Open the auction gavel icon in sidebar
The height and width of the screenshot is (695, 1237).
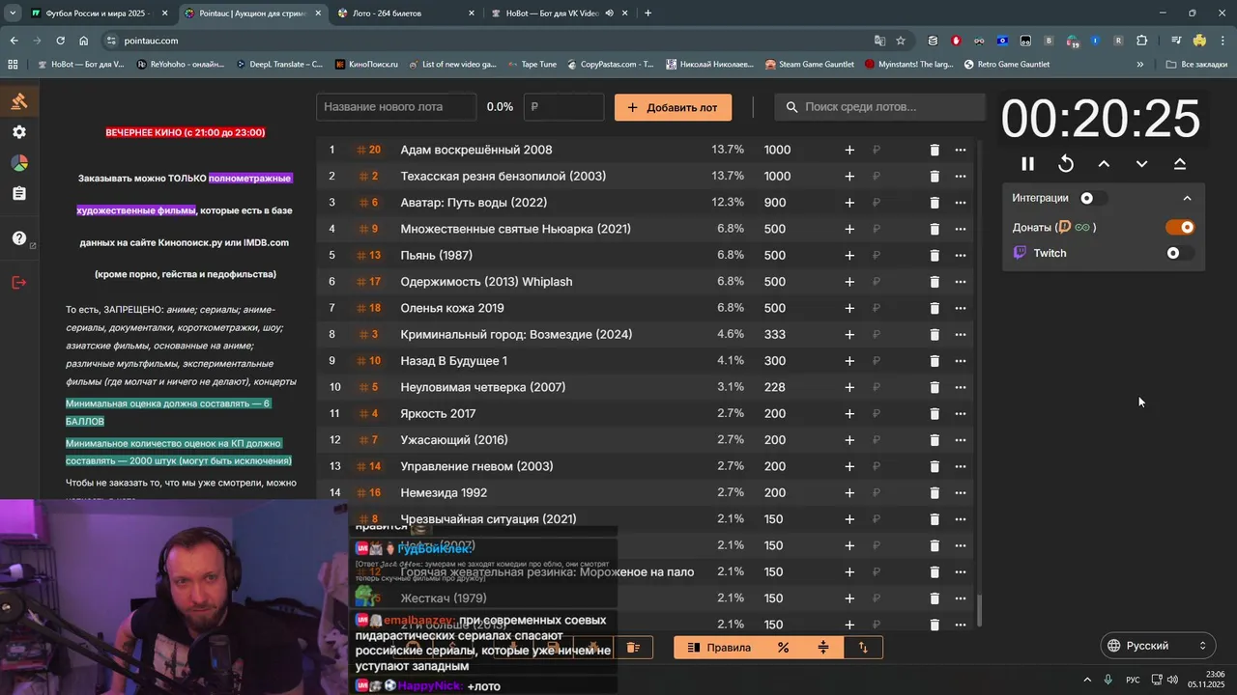18,101
